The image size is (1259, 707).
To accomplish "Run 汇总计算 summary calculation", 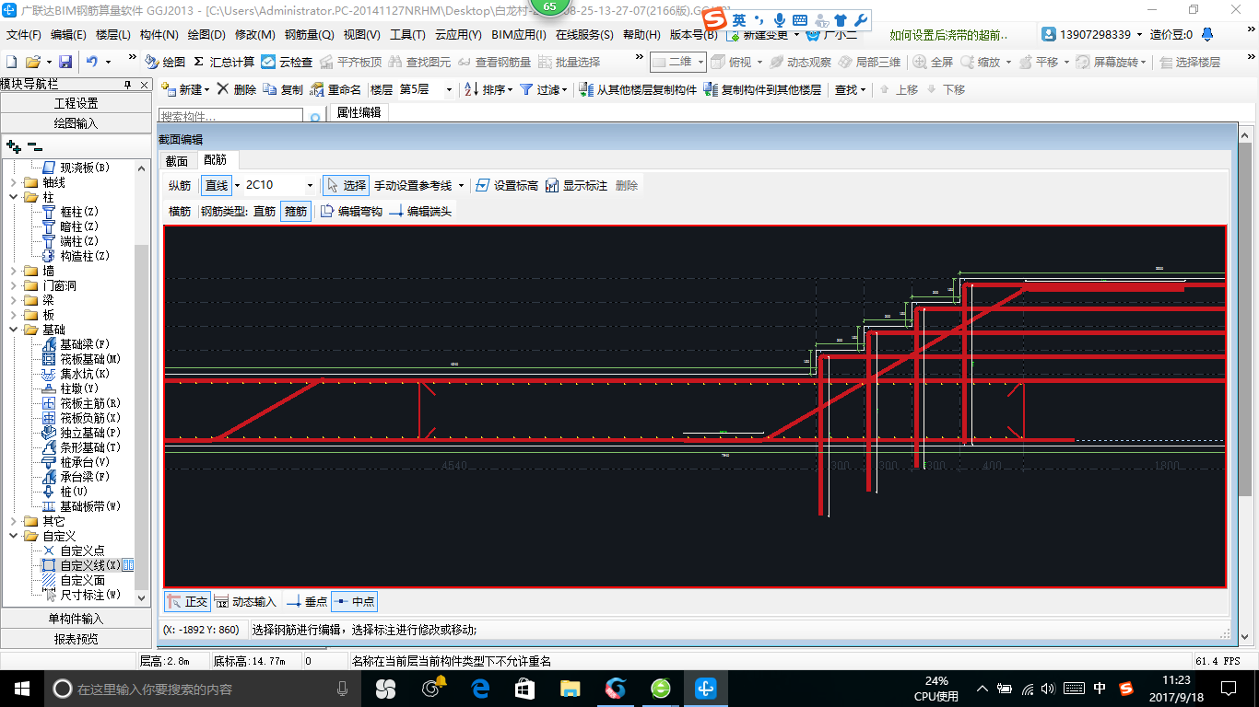I will click(x=224, y=62).
